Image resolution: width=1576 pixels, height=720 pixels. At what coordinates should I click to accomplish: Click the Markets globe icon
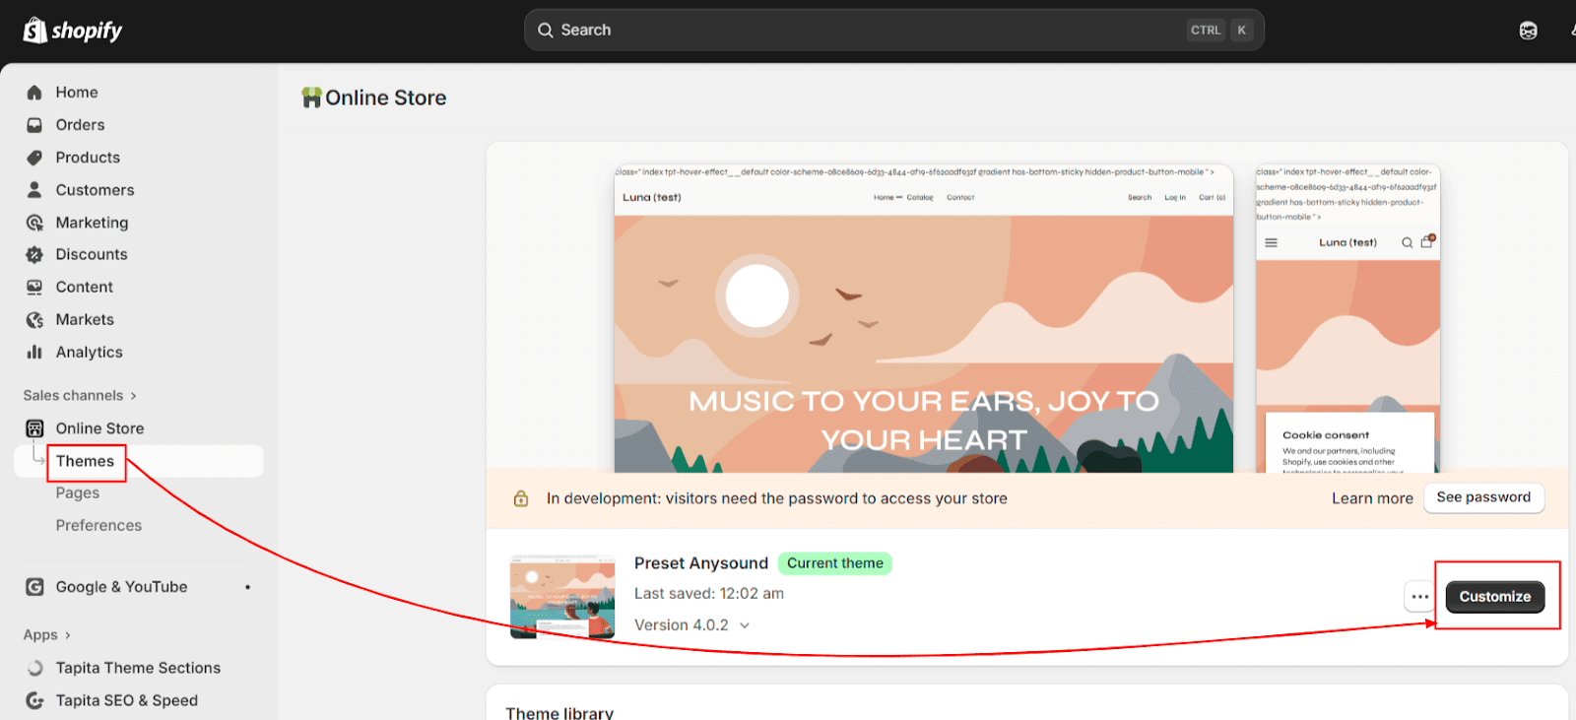(x=34, y=319)
